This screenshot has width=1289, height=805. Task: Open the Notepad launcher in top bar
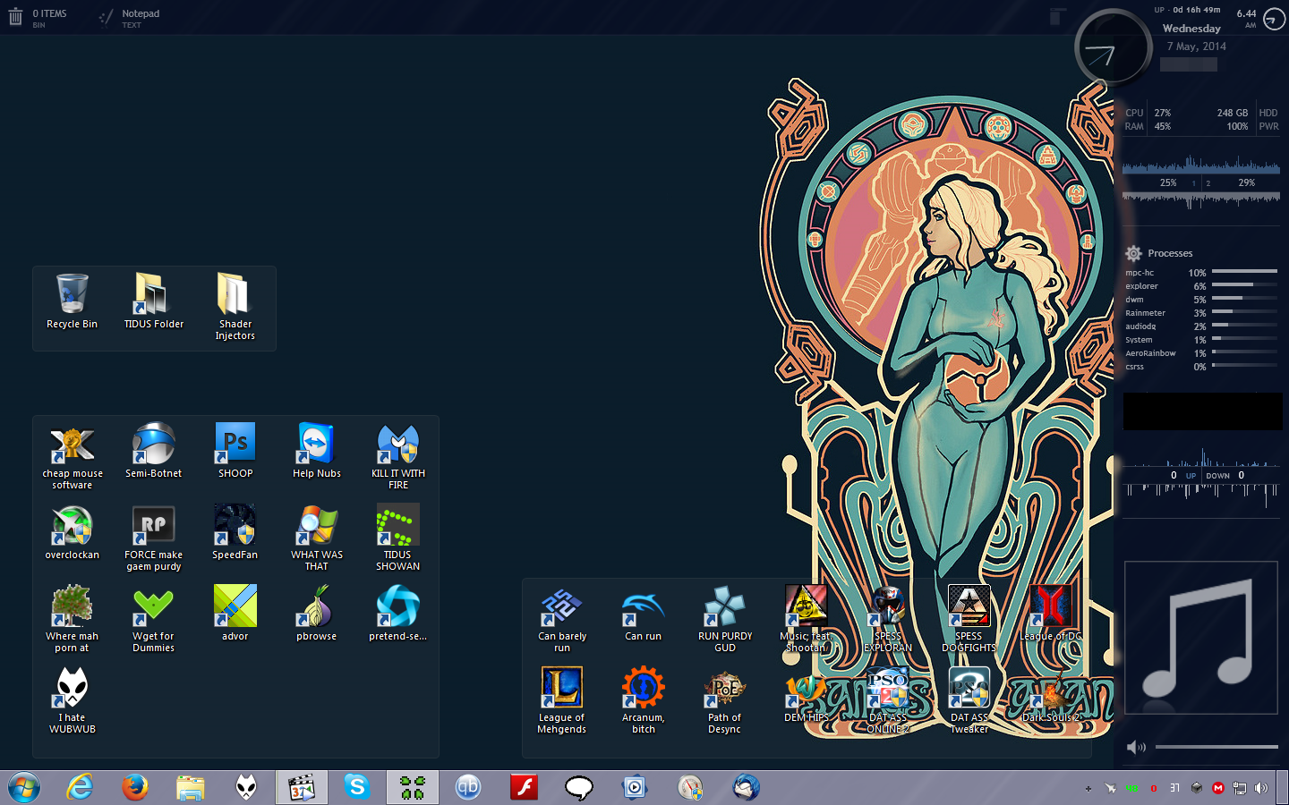pos(130,18)
